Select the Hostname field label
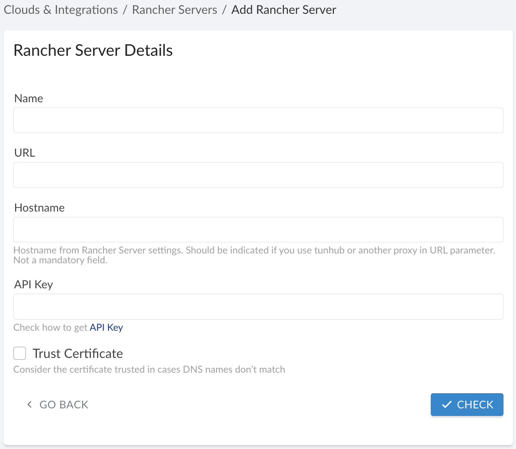516x449 pixels. pos(39,208)
